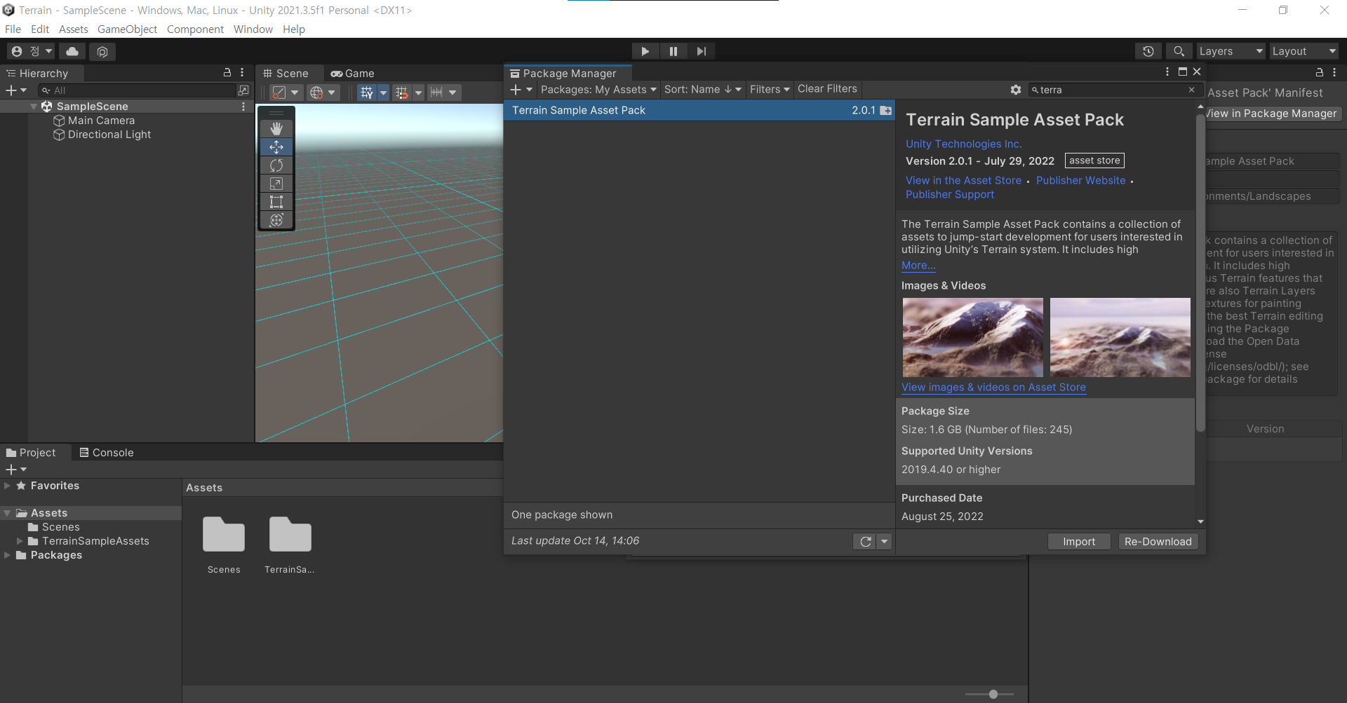Open the Component menu
The height and width of the screenshot is (703, 1347).
point(195,29)
